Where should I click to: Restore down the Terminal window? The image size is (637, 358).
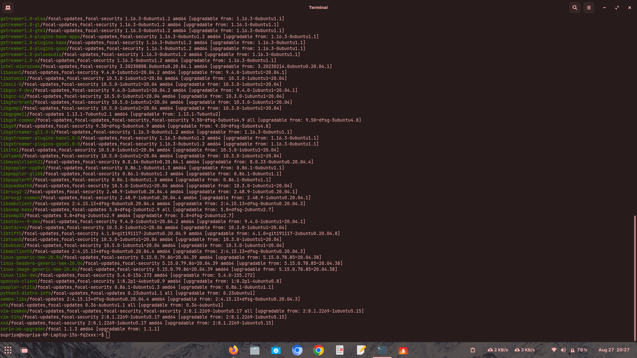pos(617,7)
